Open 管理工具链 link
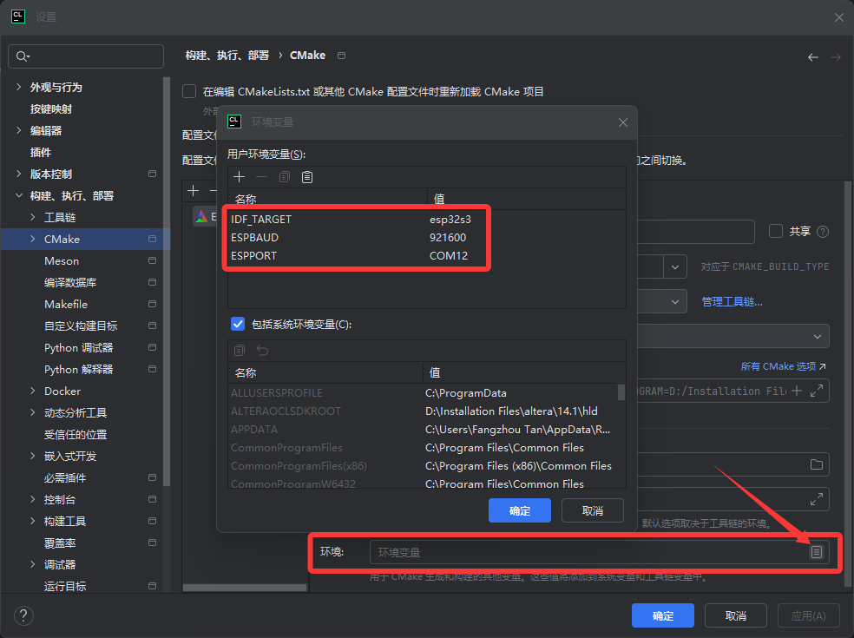Image resolution: width=854 pixels, height=638 pixels. 732,302
